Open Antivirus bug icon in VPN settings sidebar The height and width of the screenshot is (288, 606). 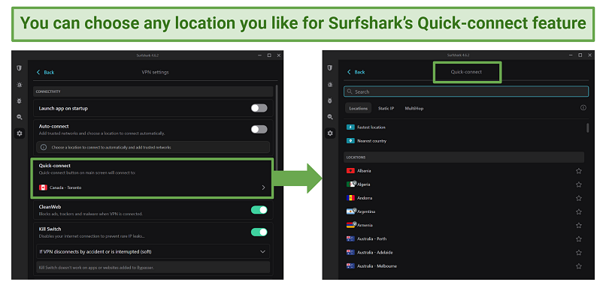click(20, 100)
